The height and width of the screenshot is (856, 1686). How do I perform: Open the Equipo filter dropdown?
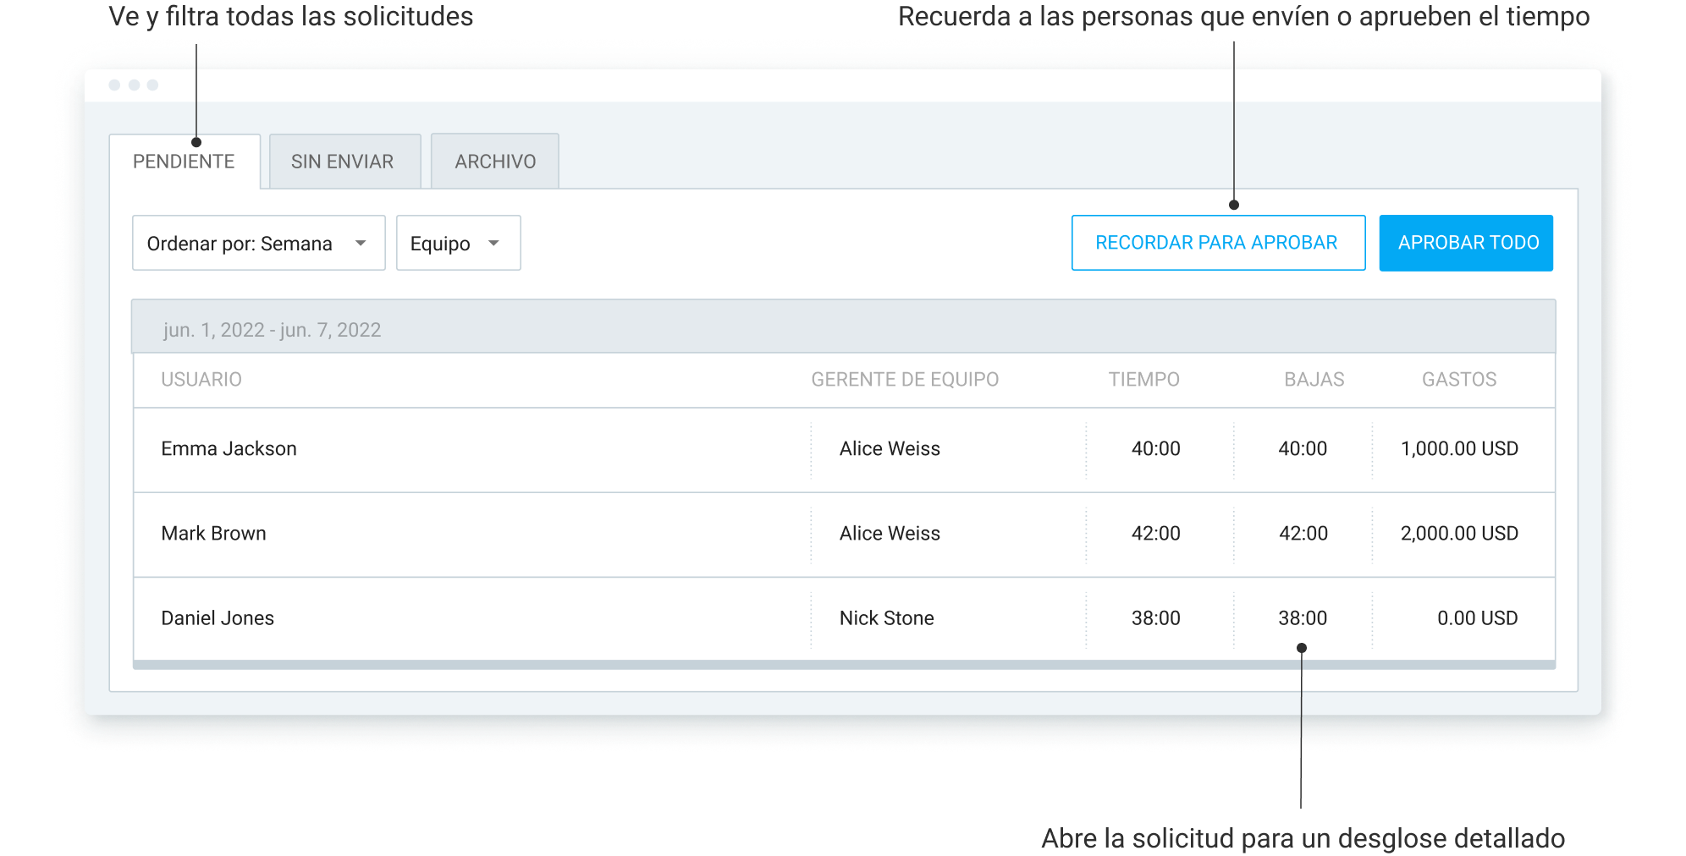(457, 244)
